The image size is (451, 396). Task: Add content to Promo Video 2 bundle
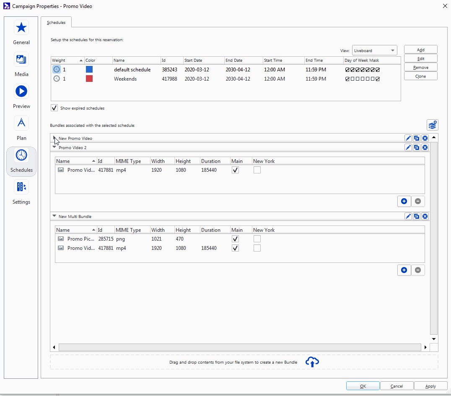[x=404, y=201]
